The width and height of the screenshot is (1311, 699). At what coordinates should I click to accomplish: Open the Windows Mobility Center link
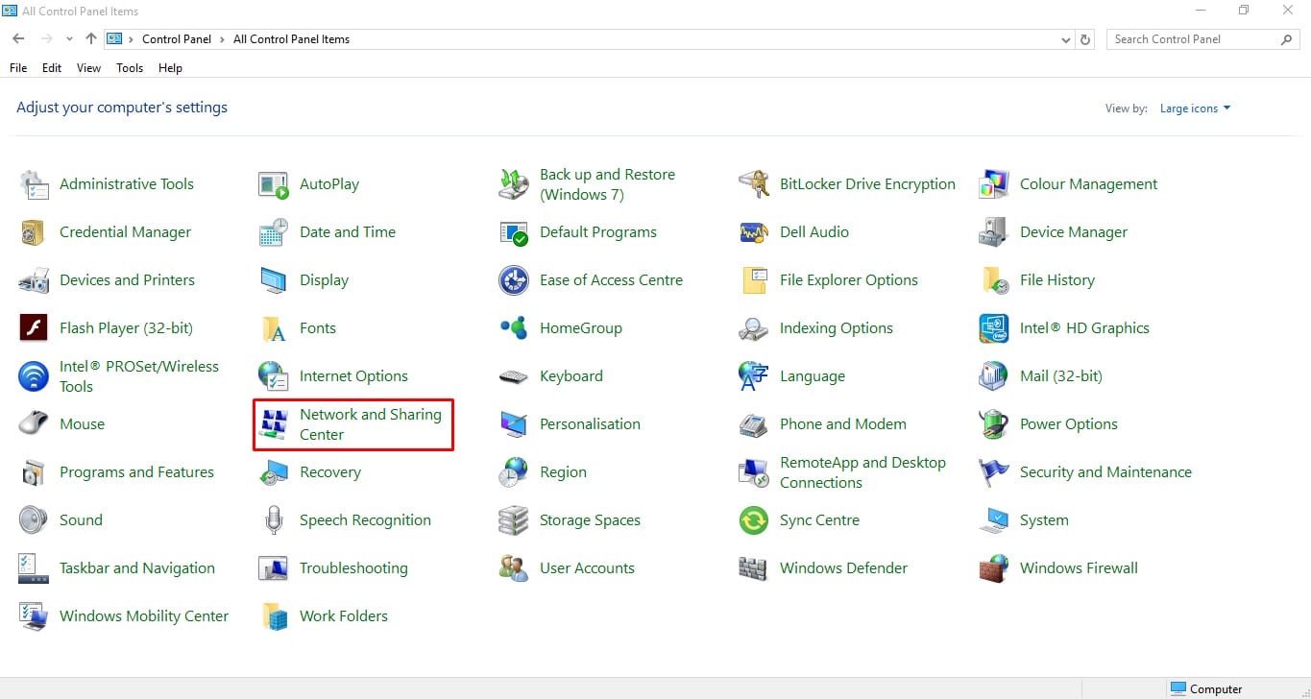coord(144,616)
